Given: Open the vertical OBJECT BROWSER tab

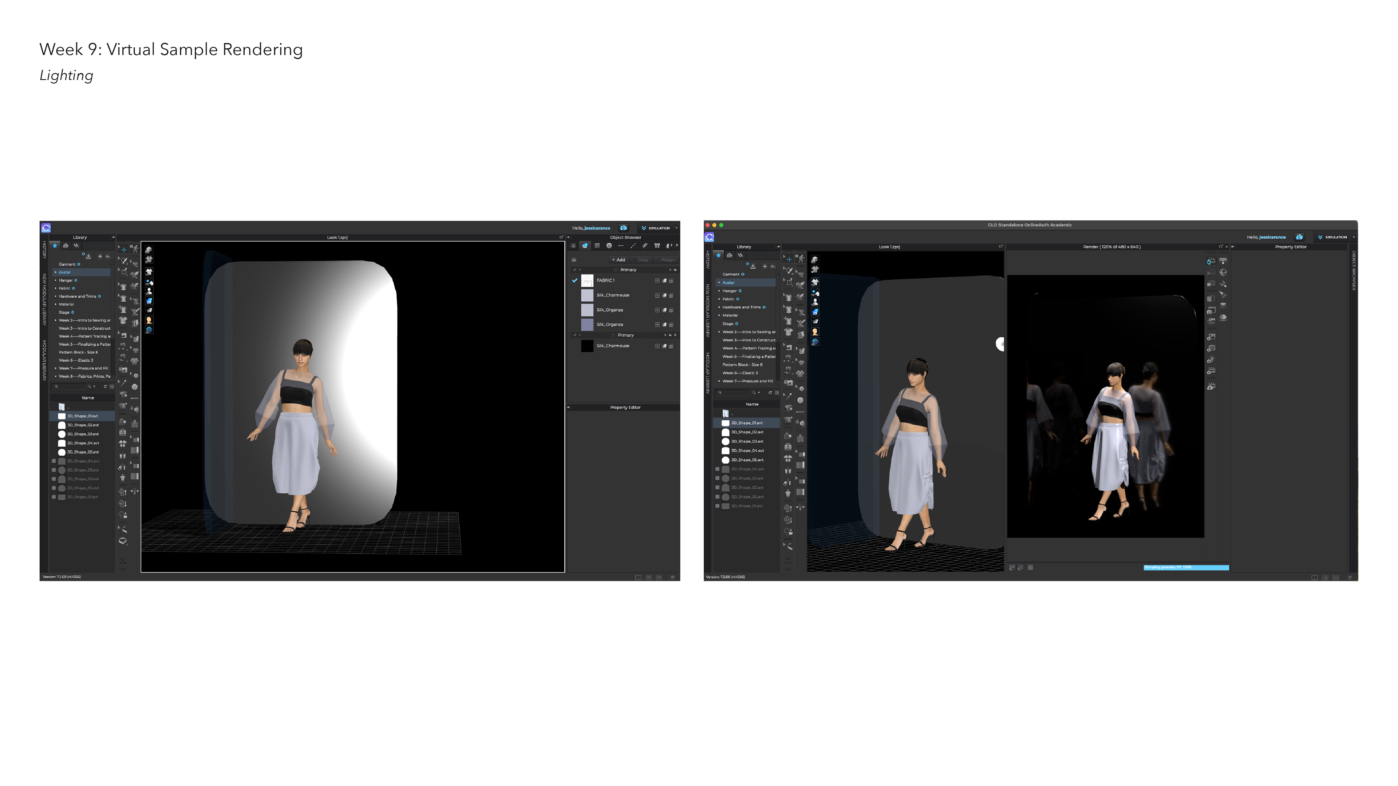Looking at the screenshot, I should click(x=1354, y=270).
